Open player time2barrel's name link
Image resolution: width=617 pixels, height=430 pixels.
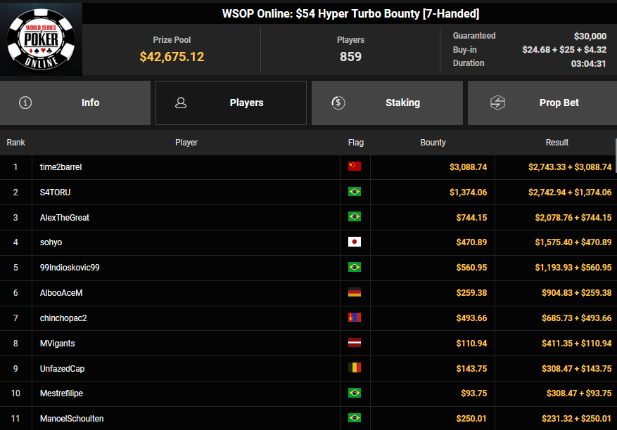pos(61,167)
